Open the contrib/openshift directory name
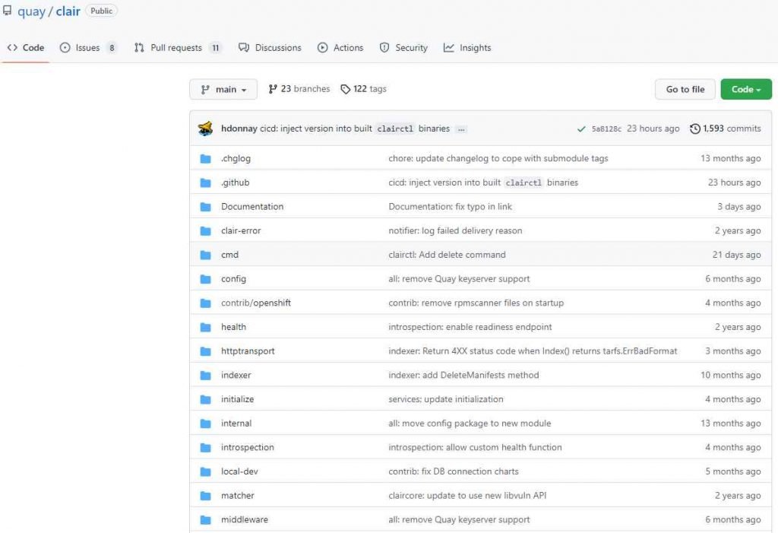 (x=256, y=303)
